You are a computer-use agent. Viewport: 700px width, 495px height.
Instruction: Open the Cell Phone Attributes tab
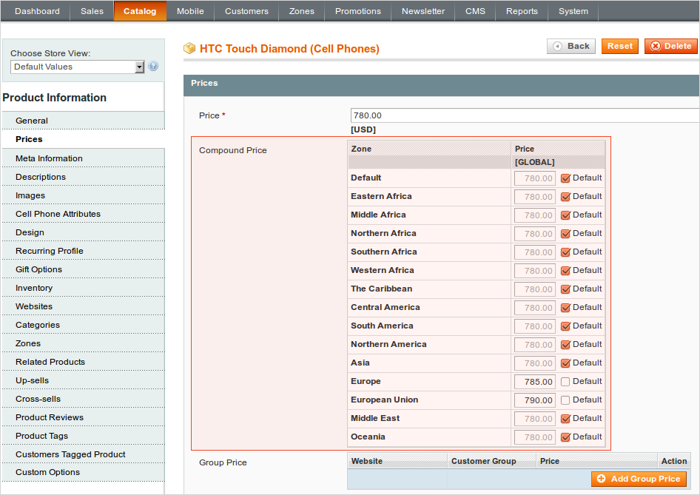coord(84,214)
